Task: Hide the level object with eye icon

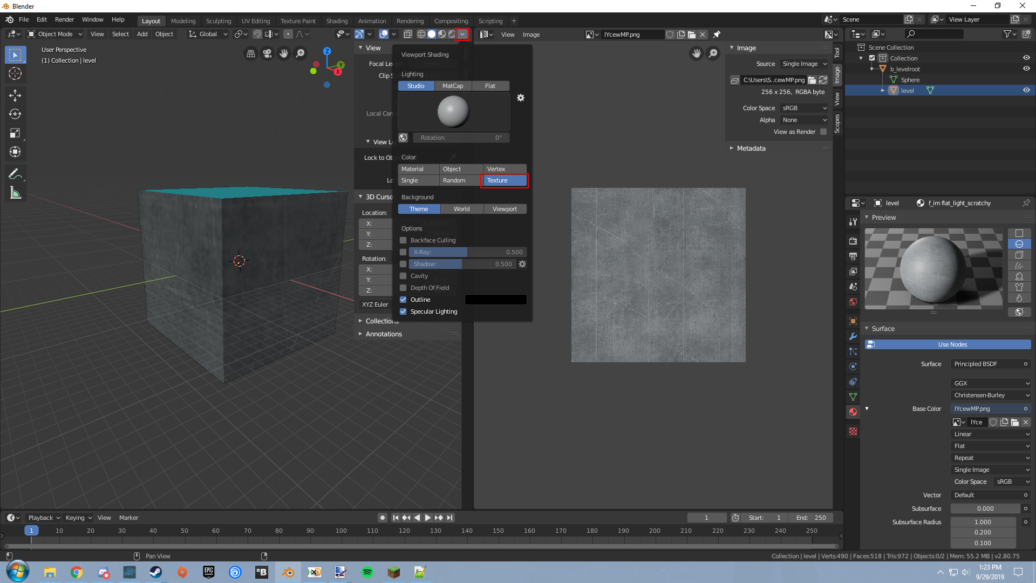Action: (1026, 90)
